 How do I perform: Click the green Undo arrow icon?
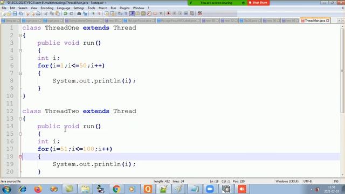(x=65, y=13)
